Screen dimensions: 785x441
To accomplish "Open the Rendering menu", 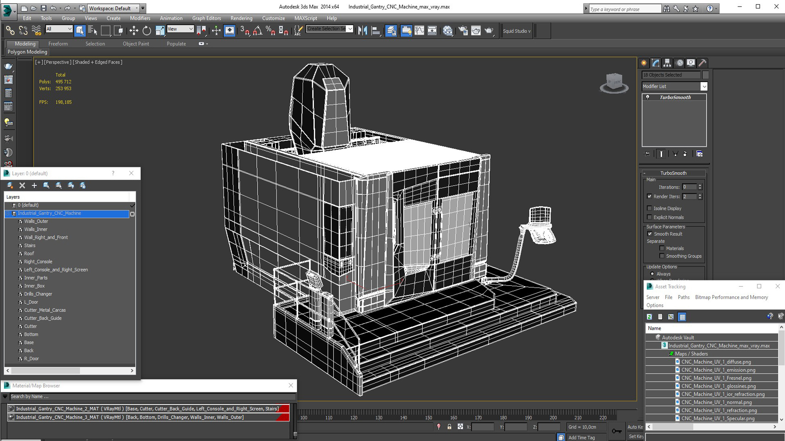I will click(x=241, y=18).
